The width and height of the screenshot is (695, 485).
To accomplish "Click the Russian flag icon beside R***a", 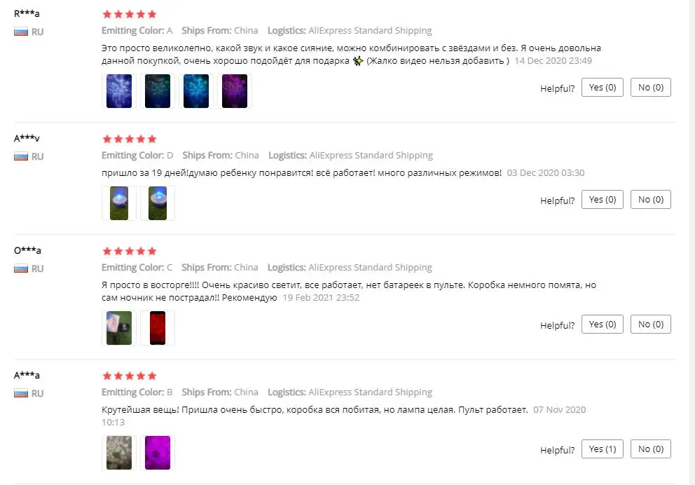I will pos(21,32).
